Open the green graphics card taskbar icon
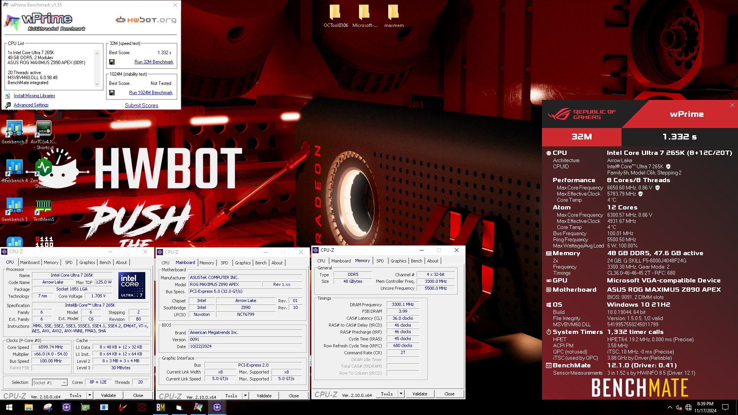738x415 pixels. pos(85,407)
